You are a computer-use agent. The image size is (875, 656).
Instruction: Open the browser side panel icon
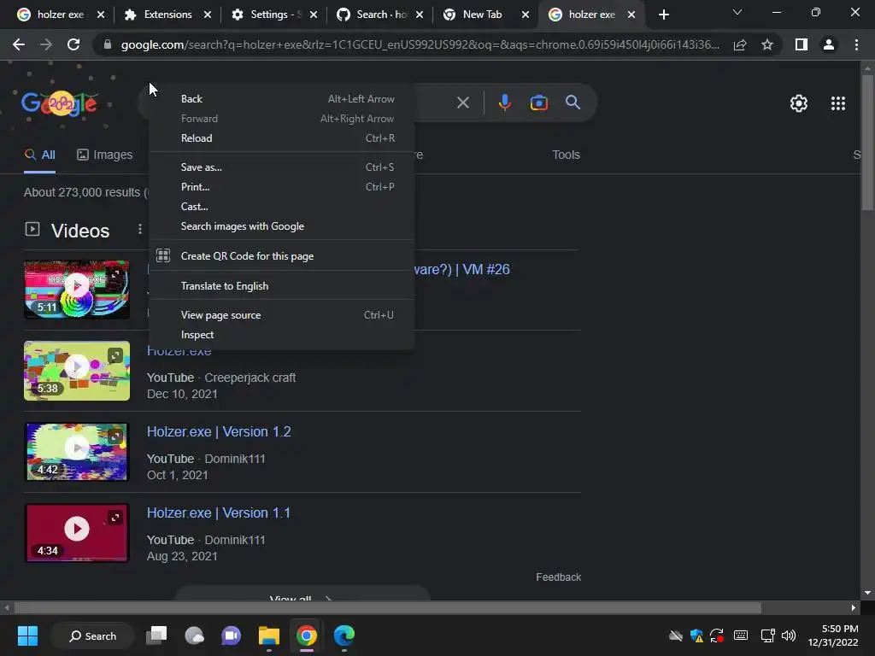(x=802, y=44)
